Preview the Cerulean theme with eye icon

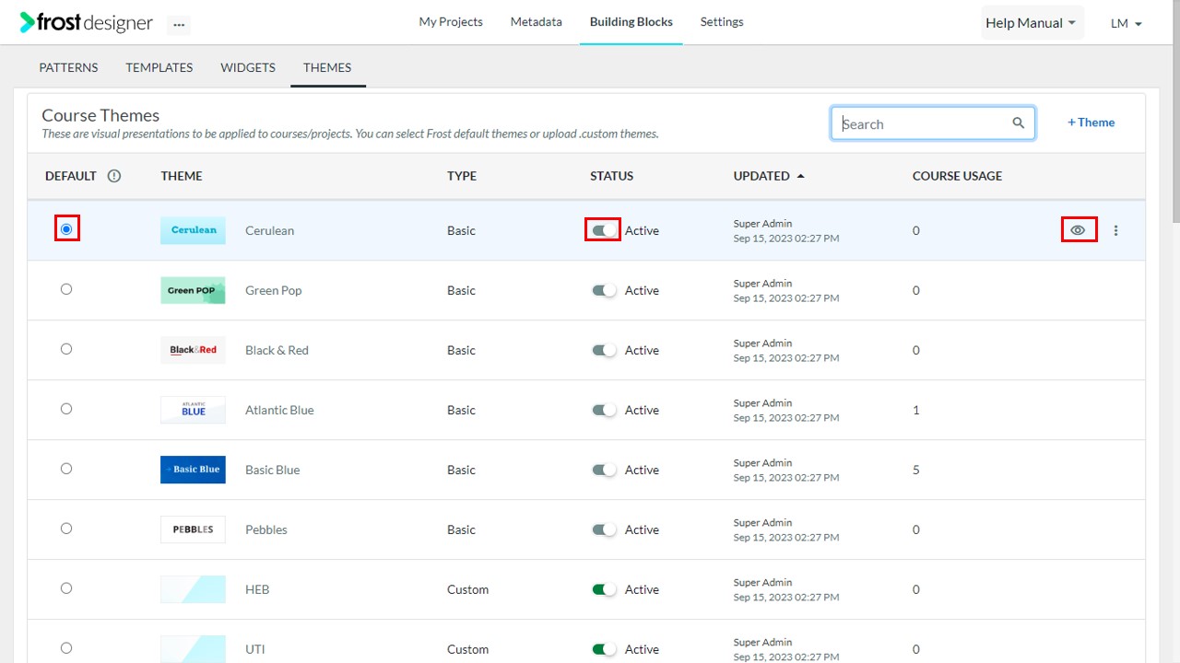[1078, 230]
